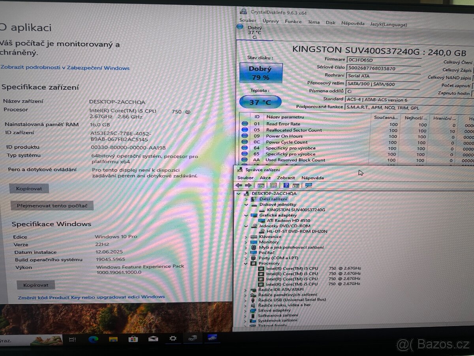Collapse Grafické adaptéry tree node
Screen dimensions: 474x356
[x=246, y=215]
